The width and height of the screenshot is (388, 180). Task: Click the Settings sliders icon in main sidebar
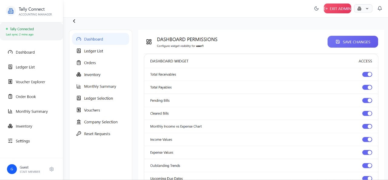tap(10, 141)
